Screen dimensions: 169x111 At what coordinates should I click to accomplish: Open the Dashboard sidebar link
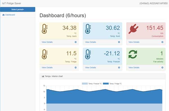(x=10, y=15)
